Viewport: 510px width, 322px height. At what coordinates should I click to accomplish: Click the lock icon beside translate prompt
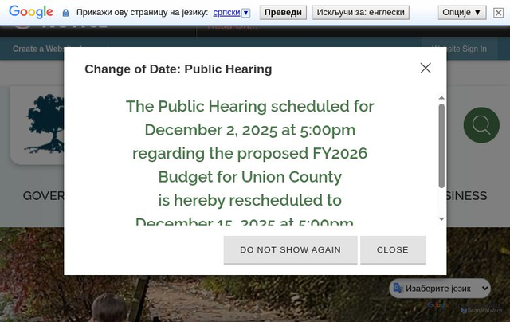pyautogui.click(x=65, y=13)
